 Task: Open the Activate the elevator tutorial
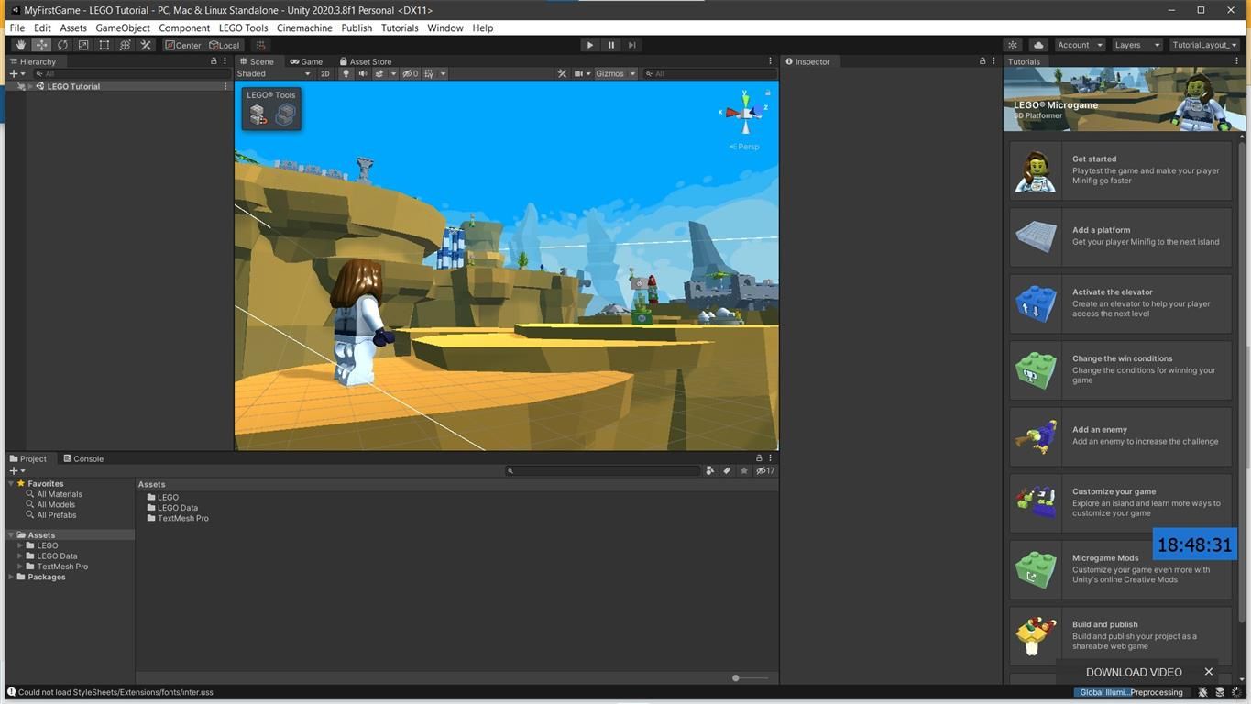tap(1121, 302)
